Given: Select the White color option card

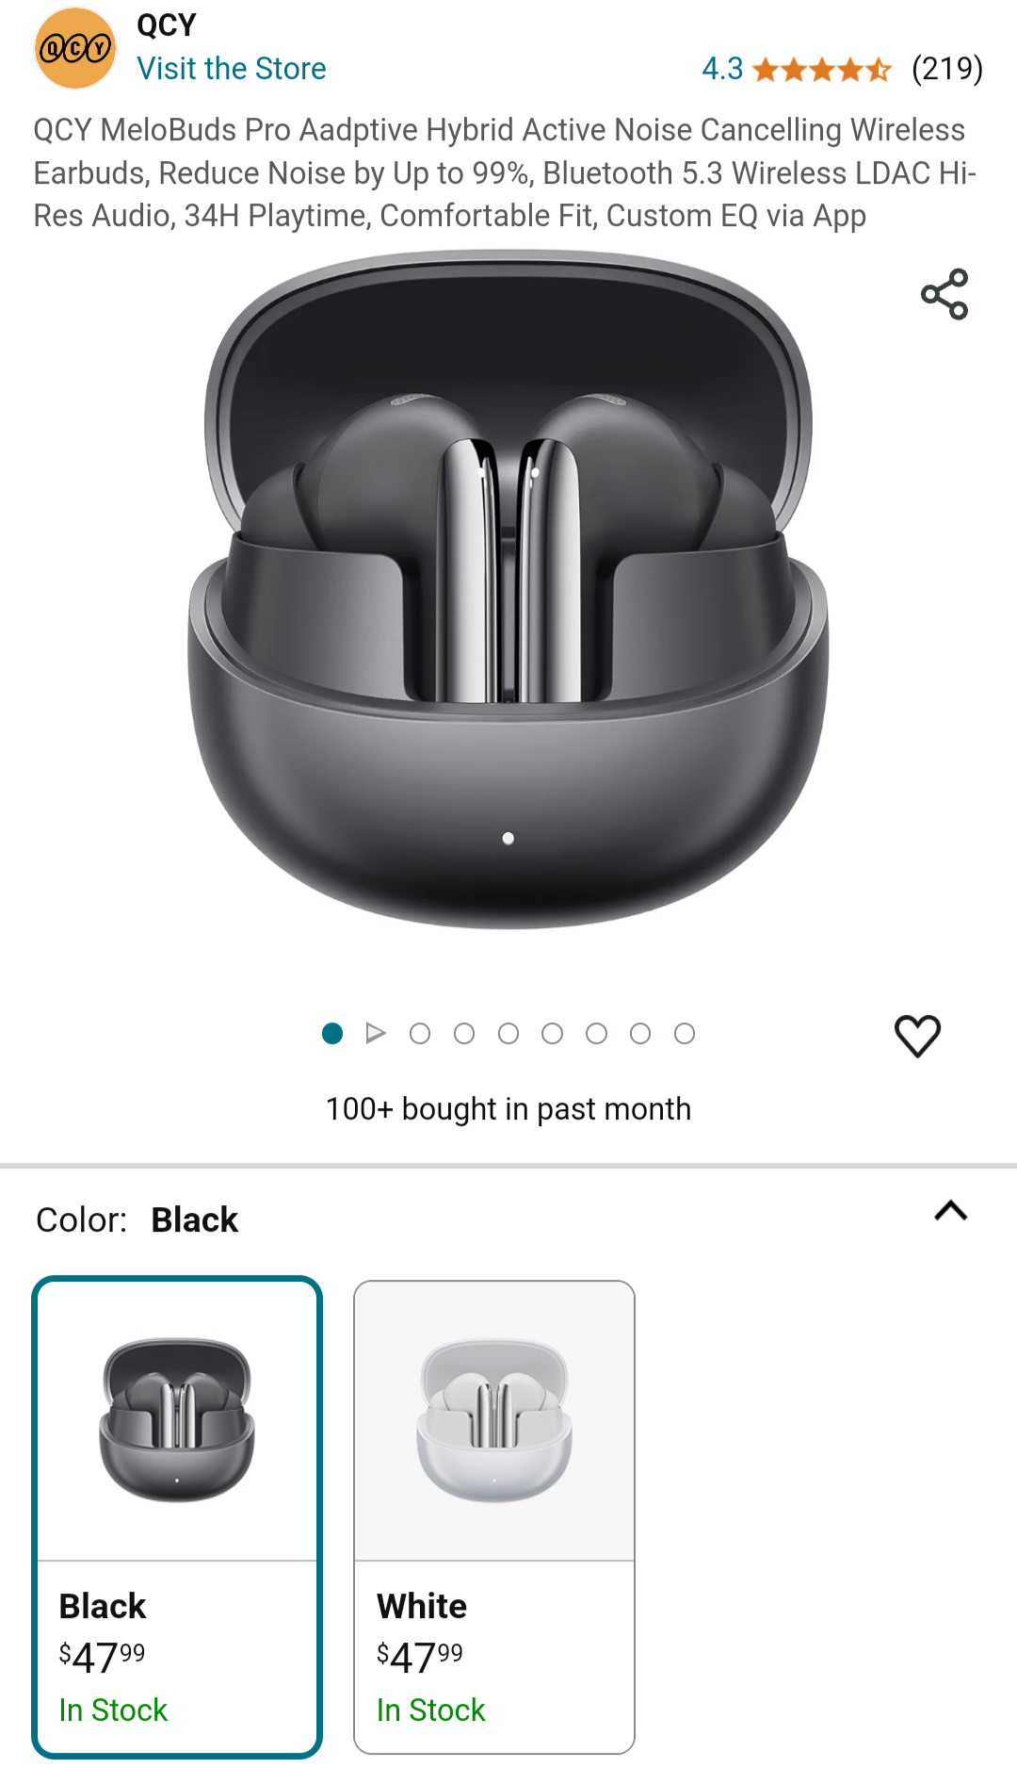Looking at the screenshot, I should click(x=494, y=1517).
